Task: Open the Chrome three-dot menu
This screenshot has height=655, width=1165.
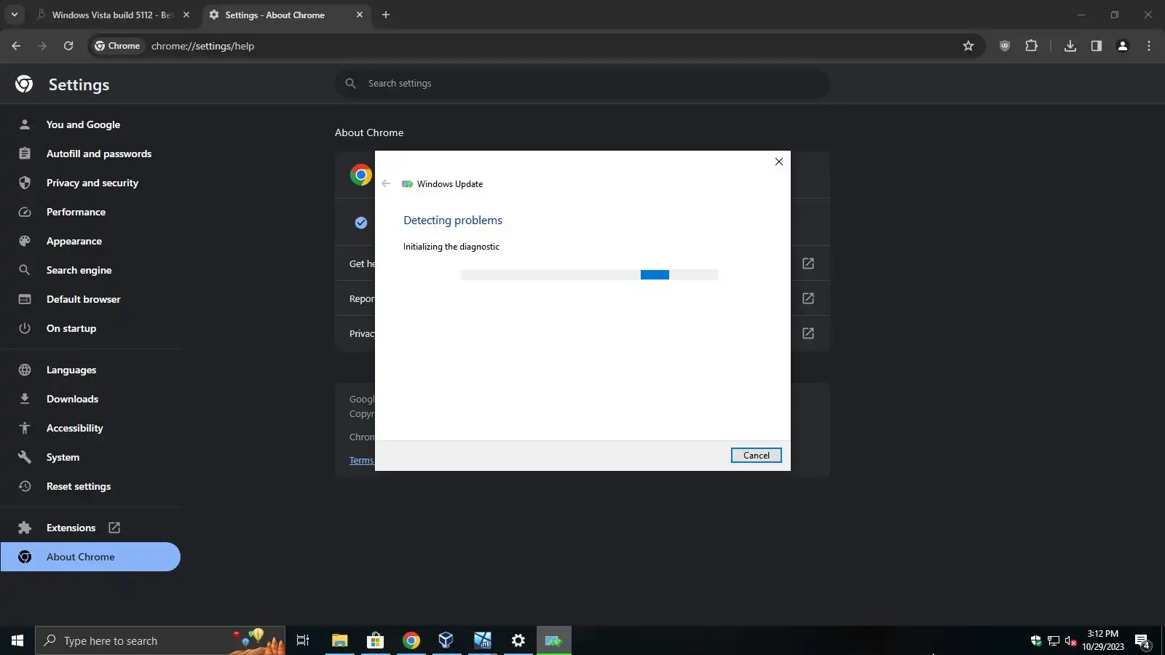Action: (x=1149, y=46)
